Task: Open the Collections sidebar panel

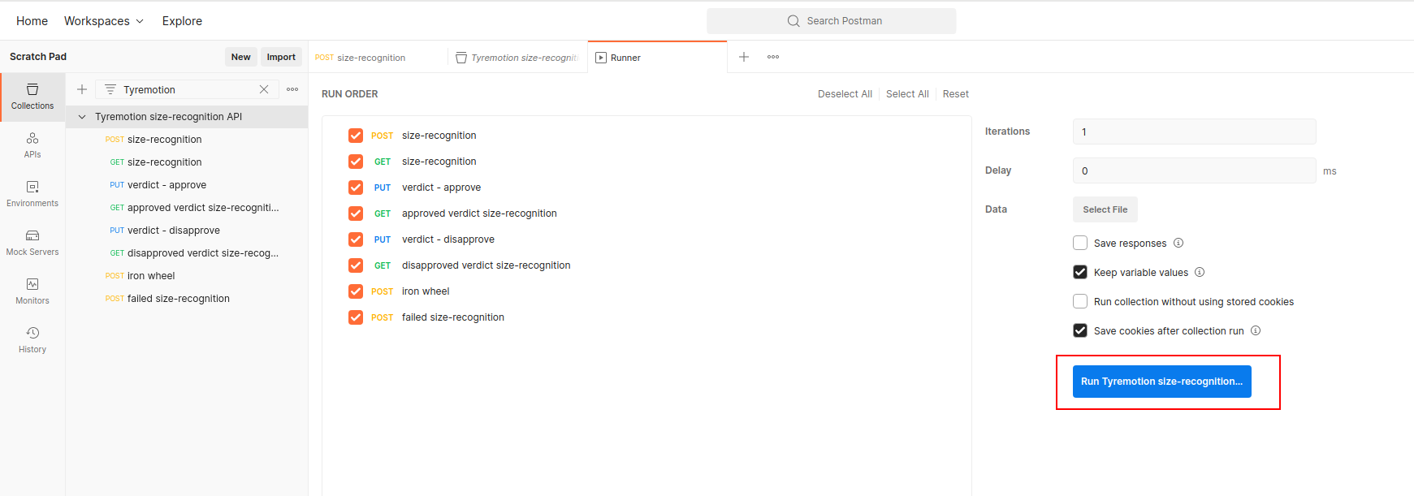Action: (x=32, y=97)
